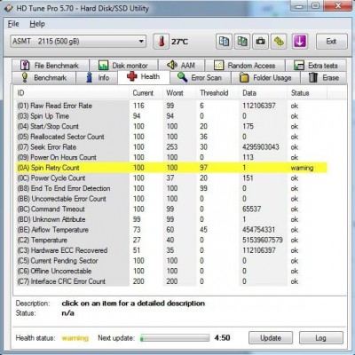Screen dimensions: 355x355
Task: Open the options wrench icon
Action: pyautogui.click(x=279, y=42)
